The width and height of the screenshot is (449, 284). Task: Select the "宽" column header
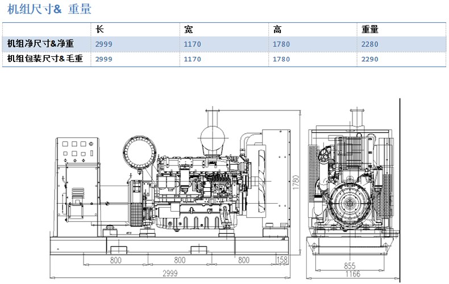pos(189,30)
